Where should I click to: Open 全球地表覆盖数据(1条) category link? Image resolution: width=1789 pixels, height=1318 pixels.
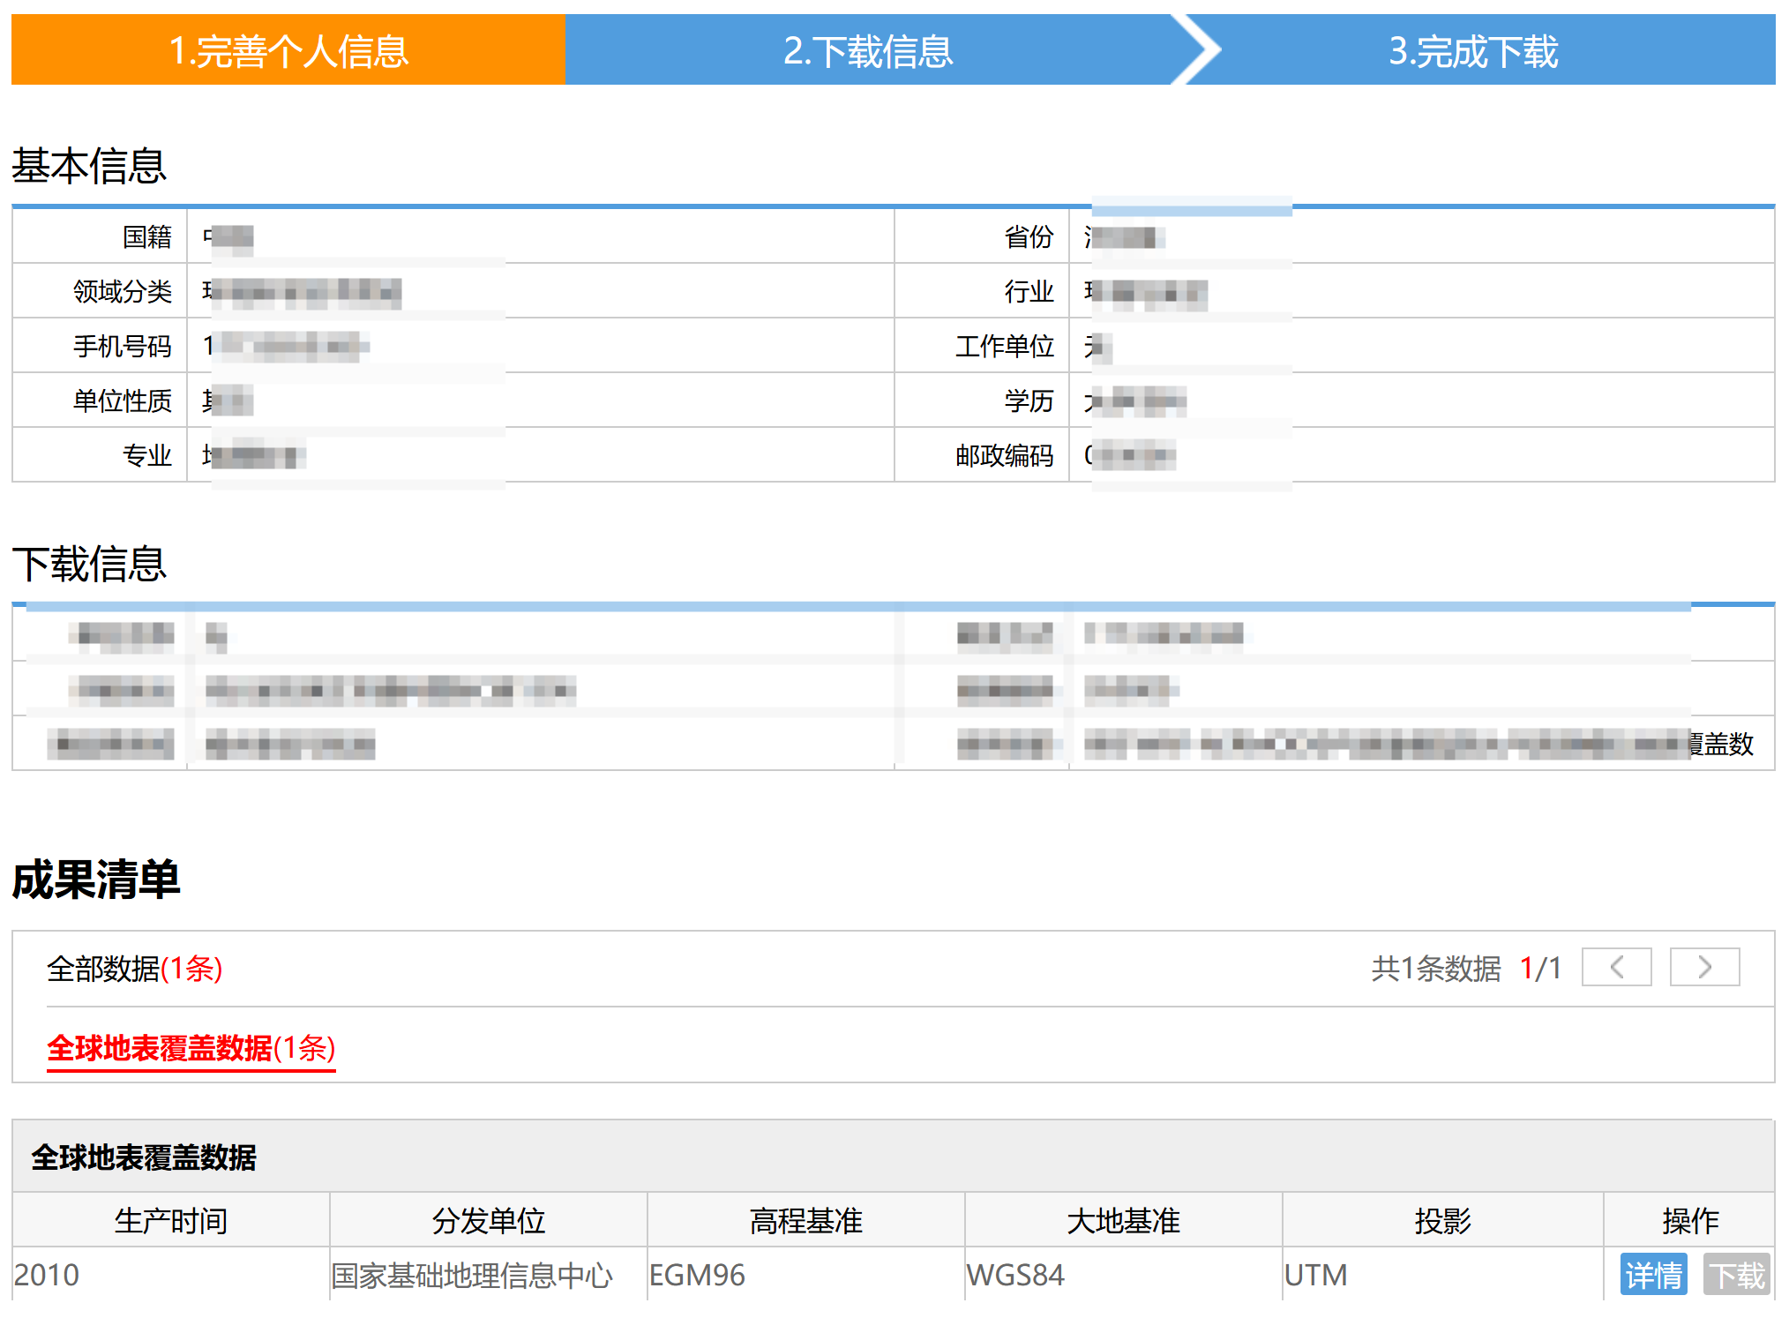point(191,1048)
